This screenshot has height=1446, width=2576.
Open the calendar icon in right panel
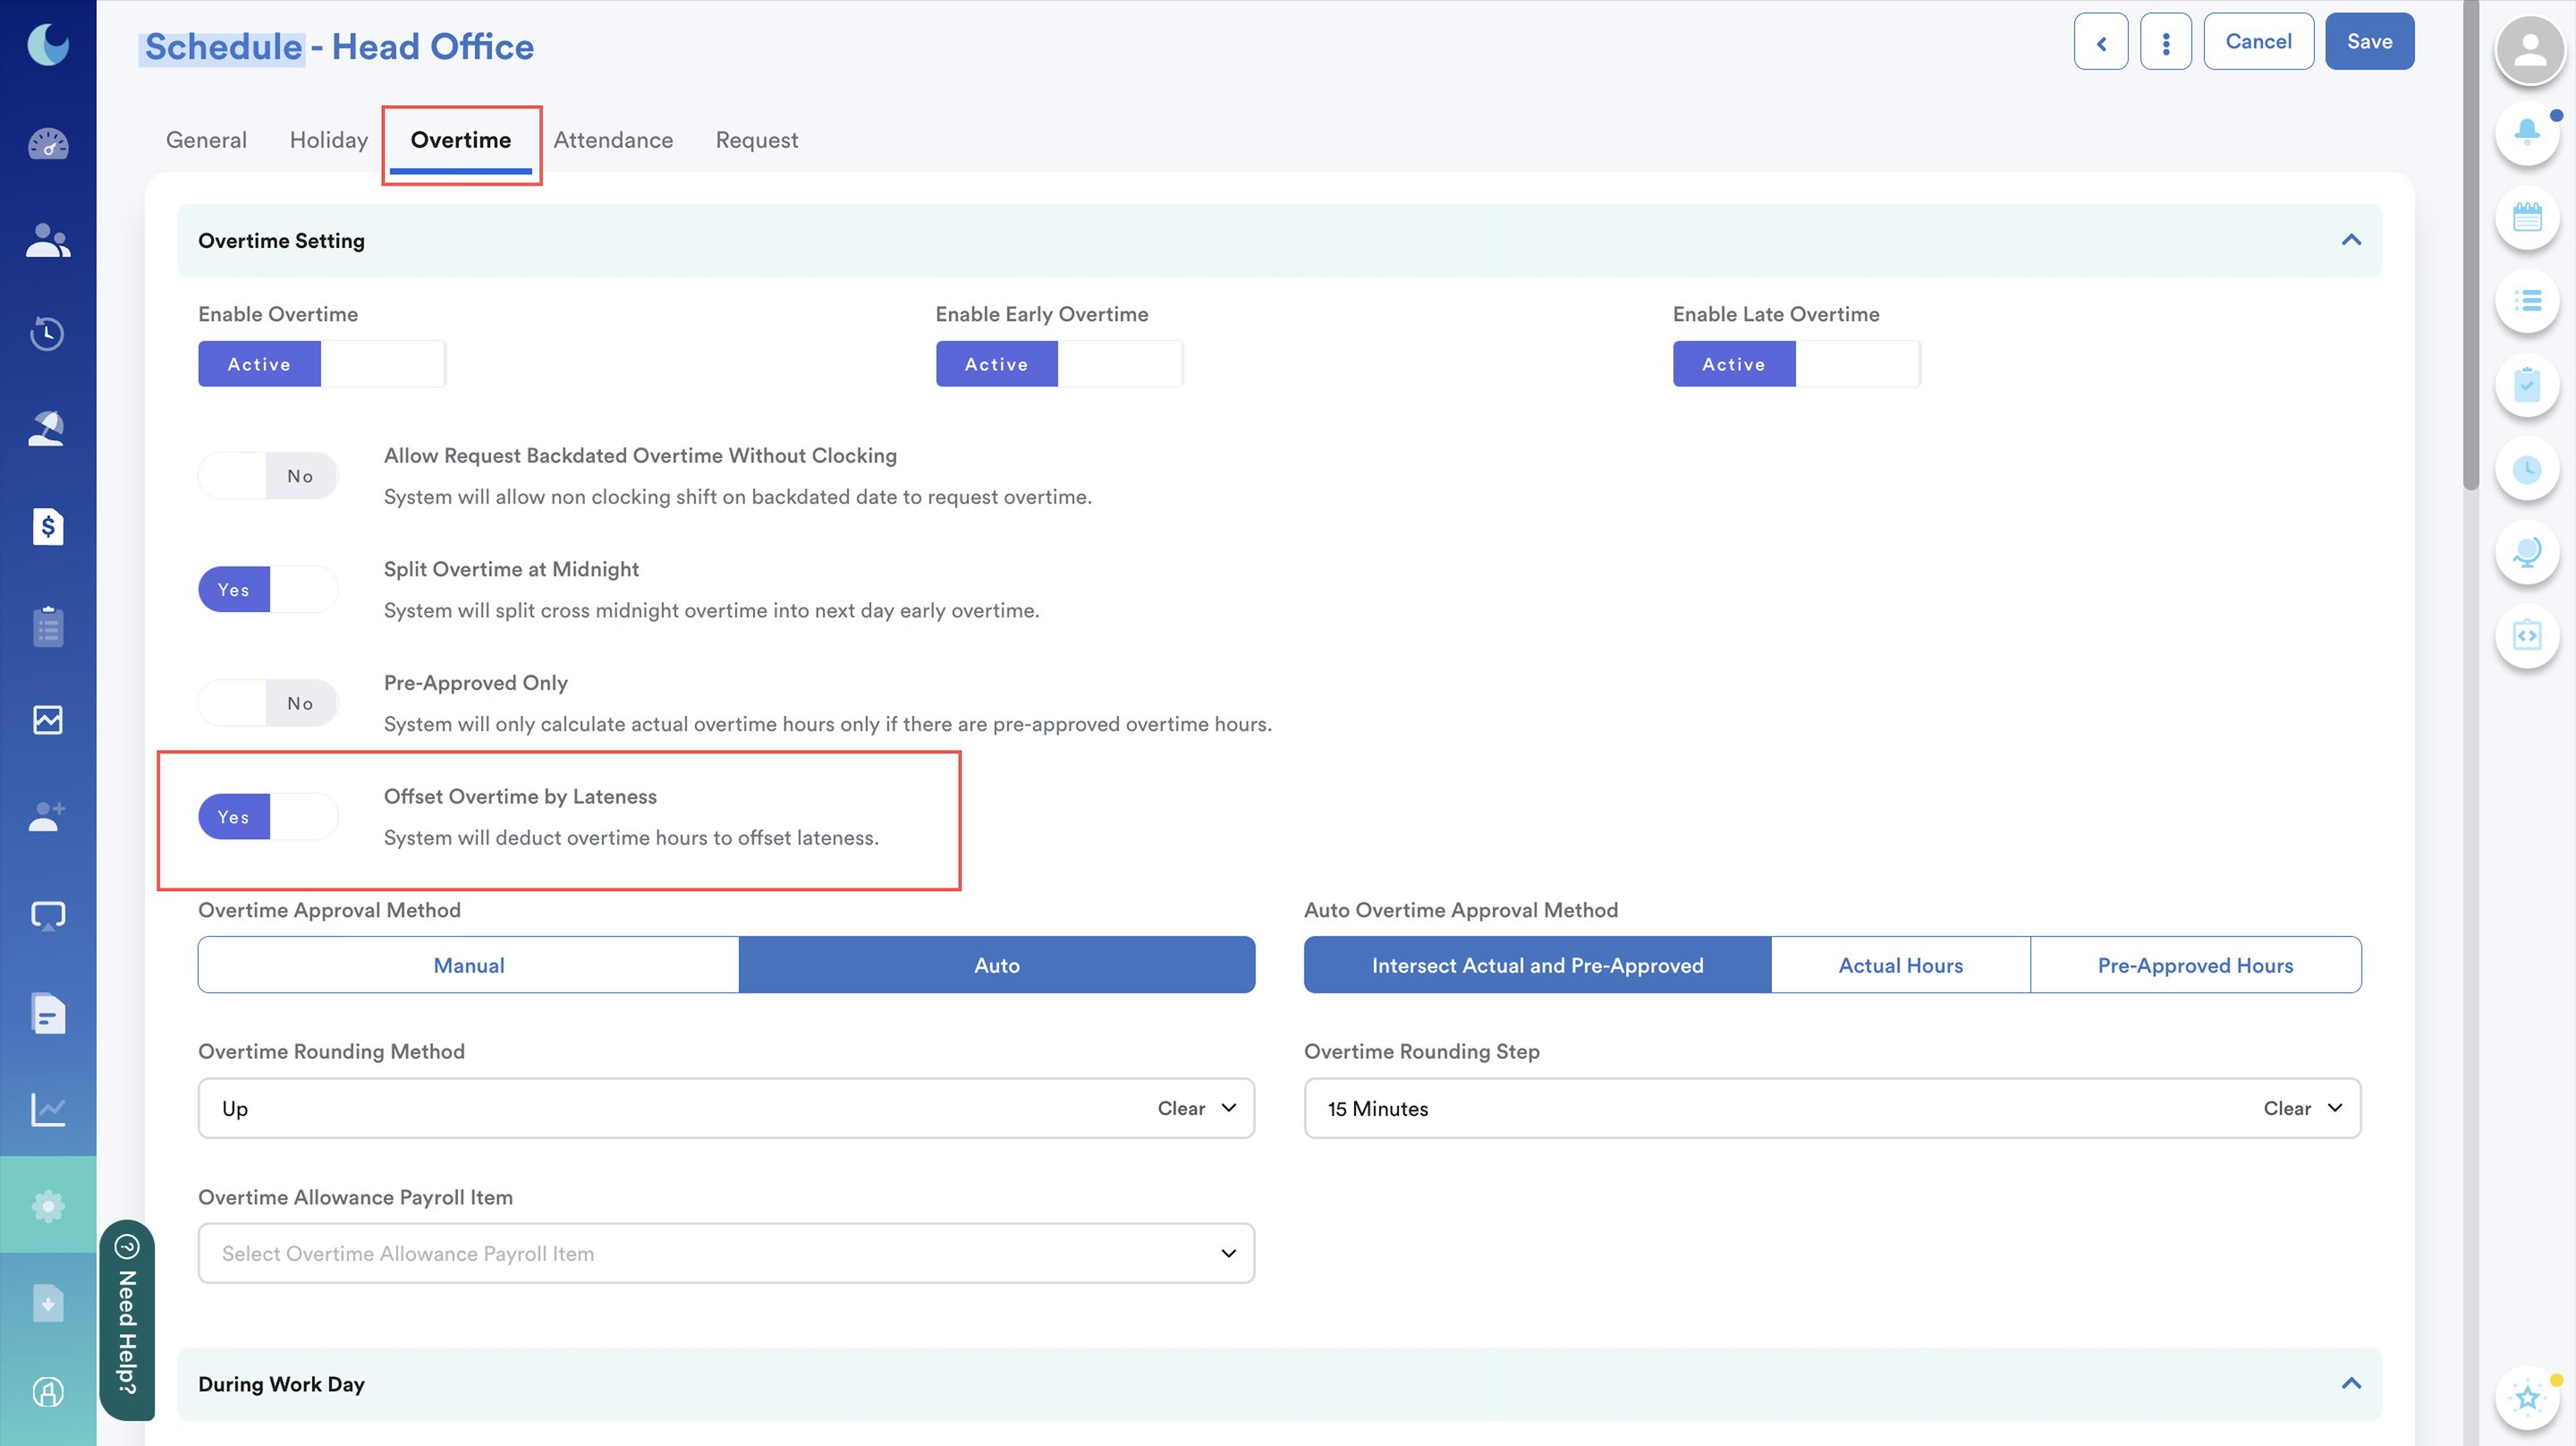pos(2527,217)
